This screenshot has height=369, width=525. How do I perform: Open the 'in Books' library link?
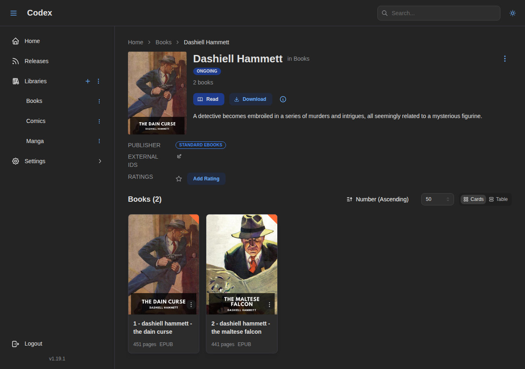click(298, 59)
